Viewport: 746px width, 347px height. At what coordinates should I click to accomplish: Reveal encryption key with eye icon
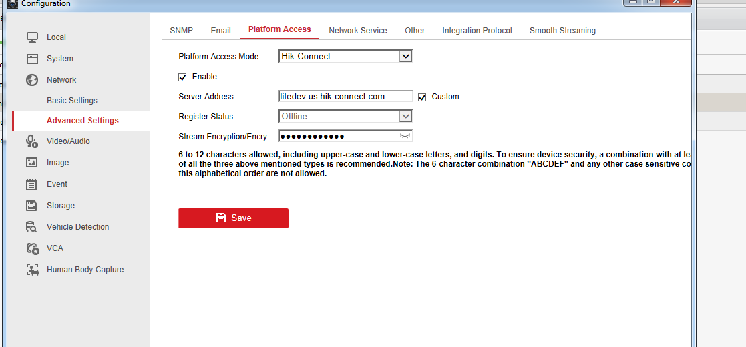tap(405, 136)
